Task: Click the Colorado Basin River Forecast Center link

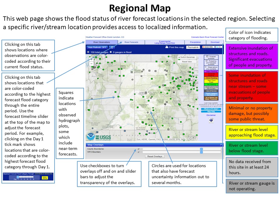Action: coord(207,37)
